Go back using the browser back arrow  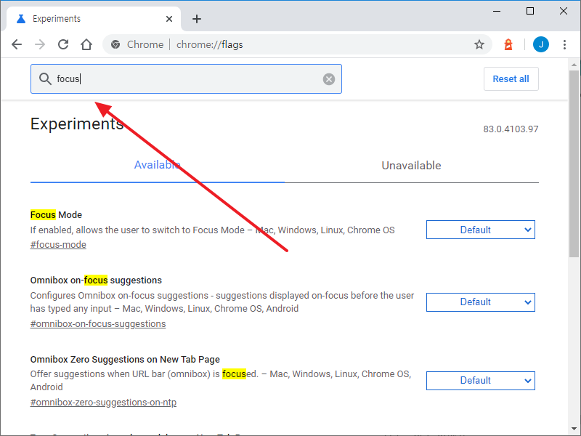[17, 44]
